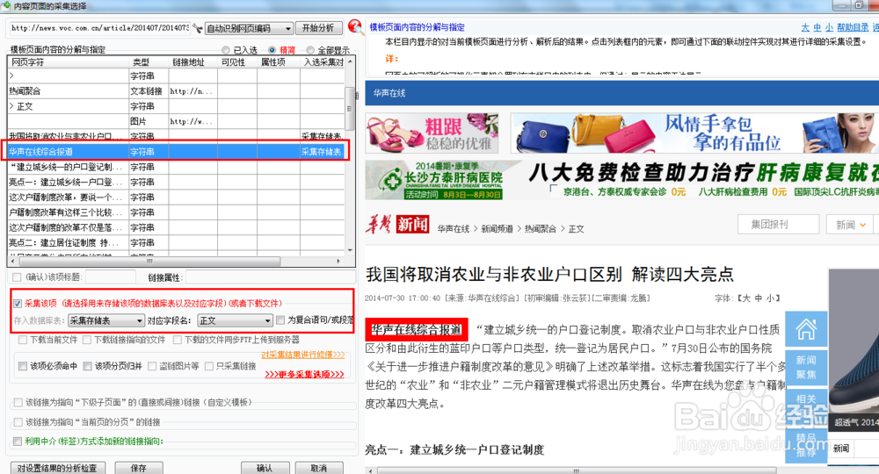The width and height of the screenshot is (879, 474).
Task: Click the scissors tool icon beside the URL field
Action: tap(197, 27)
